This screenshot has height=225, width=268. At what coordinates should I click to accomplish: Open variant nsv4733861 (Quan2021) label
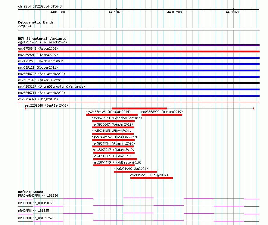coord(112,156)
